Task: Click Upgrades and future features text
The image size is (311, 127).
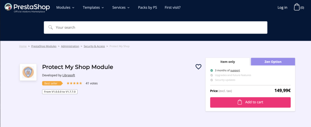Action: (233, 75)
